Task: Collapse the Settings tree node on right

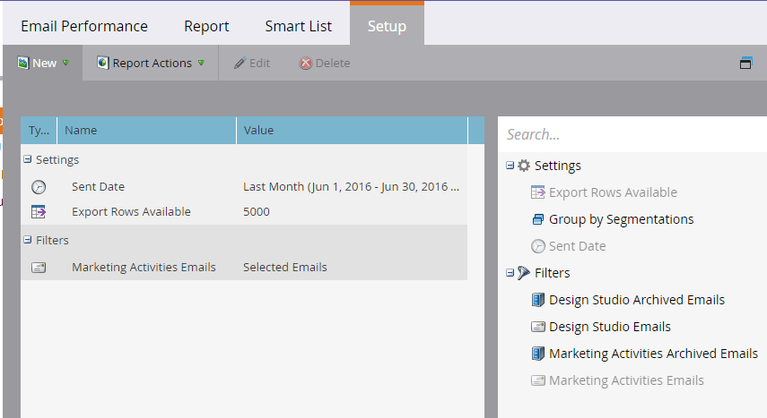Action: coord(510,166)
